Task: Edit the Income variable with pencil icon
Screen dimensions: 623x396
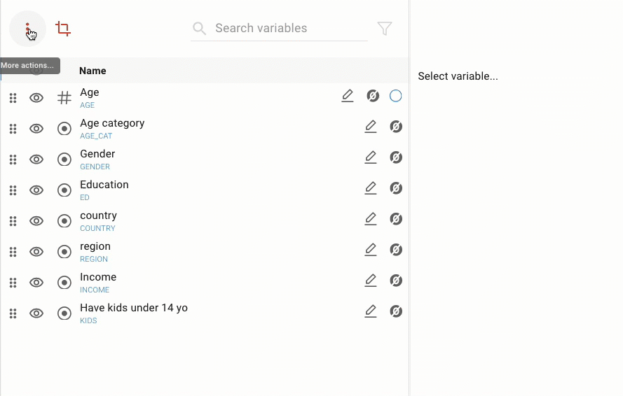Action: coord(371,281)
